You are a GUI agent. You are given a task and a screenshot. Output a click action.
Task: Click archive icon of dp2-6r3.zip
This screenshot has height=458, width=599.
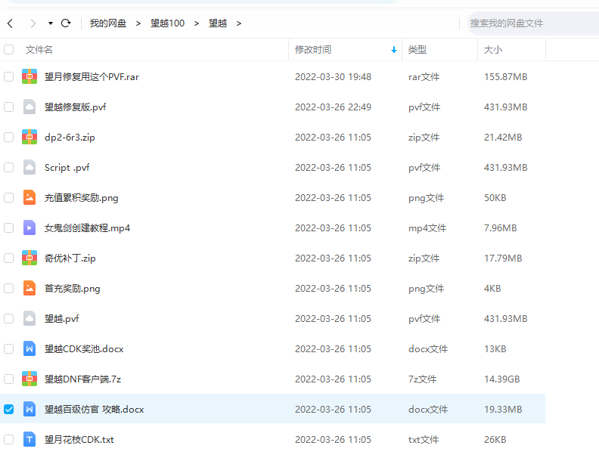pos(29,137)
